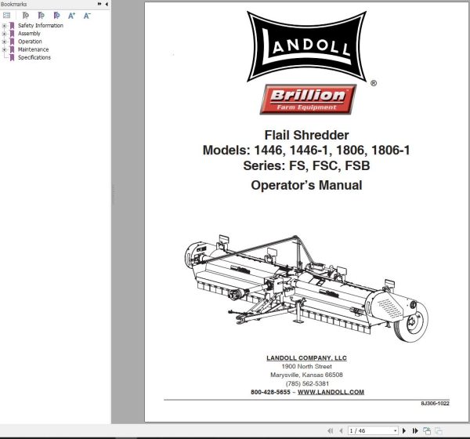Click the double-arrow Bookmarks panel header icon
This screenshot has width=470, height=439.
coord(99,4)
